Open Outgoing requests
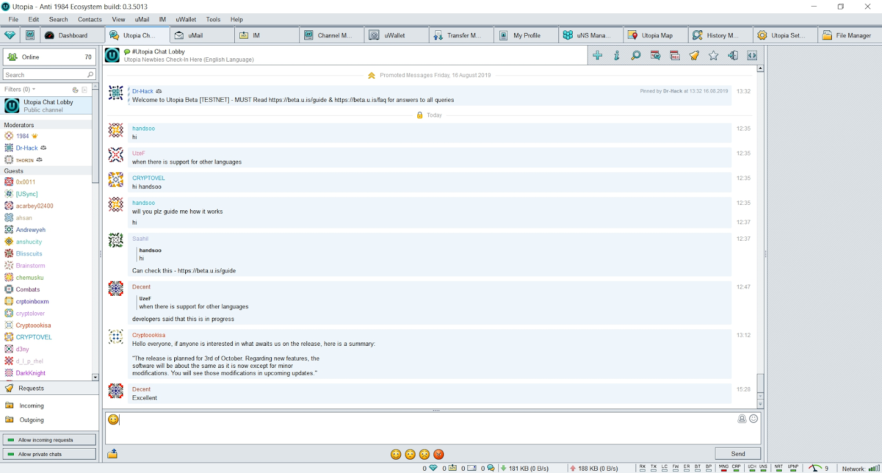The height and width of the screenshot is (473, 882). coord(31,420)
